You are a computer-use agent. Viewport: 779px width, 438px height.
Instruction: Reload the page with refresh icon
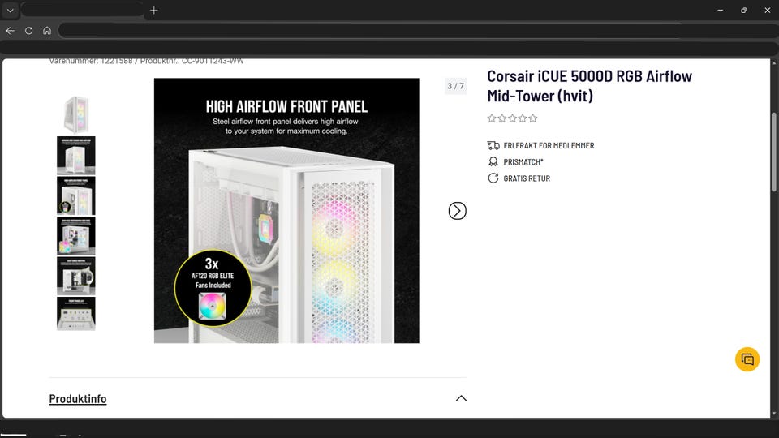click(x=29, y=31)
